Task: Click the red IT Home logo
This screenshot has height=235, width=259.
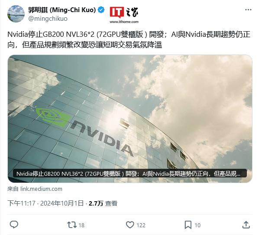Action: tap(117, 12)
